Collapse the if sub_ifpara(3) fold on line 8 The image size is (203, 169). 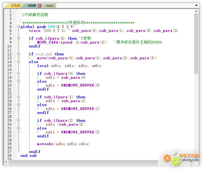(x=19, y=38)
